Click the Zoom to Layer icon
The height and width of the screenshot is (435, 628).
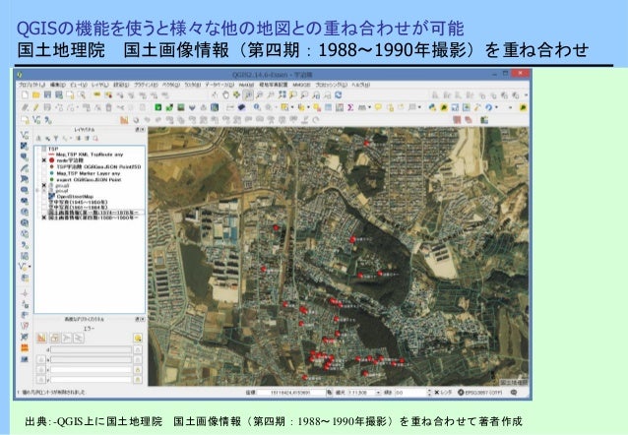(304, 94)
